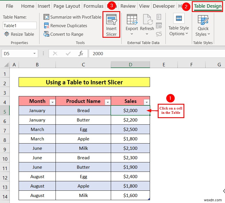The image size is (225, 203).
Task: Click the Insert Function fx icon
Action: [x=81, y=54]
